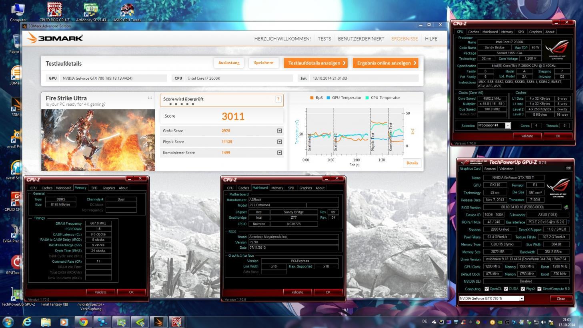Switch to the TESTS tab in 3DMark

click(325, 39)
